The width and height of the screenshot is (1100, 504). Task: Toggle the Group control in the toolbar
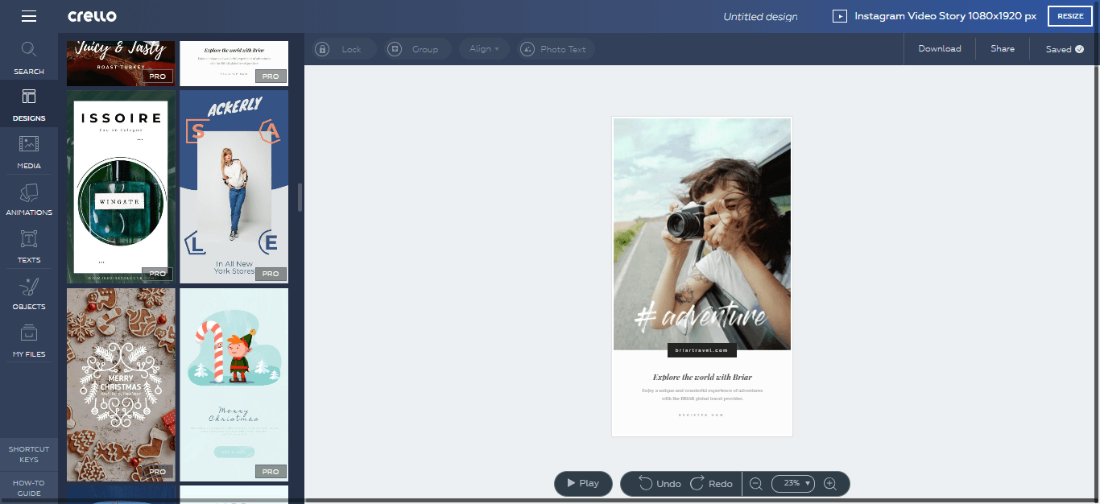pyautogui.click(x=416, y=48)
